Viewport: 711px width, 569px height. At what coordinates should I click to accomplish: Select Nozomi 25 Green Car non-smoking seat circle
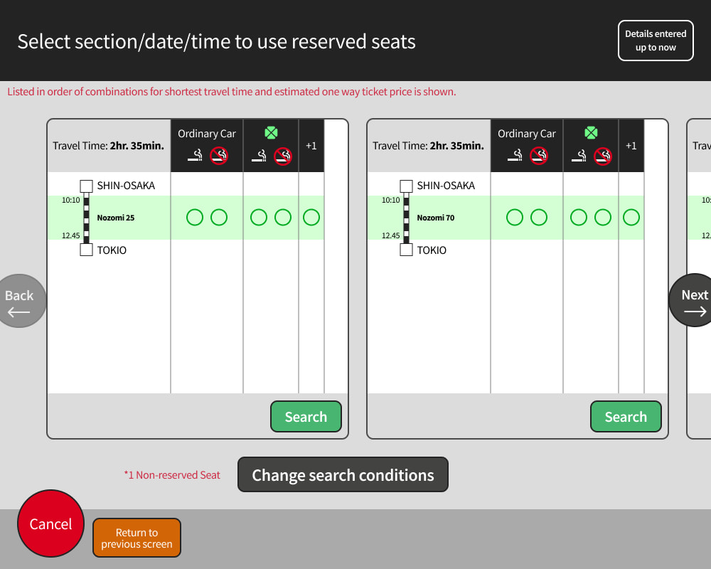[x=283, y=218]
